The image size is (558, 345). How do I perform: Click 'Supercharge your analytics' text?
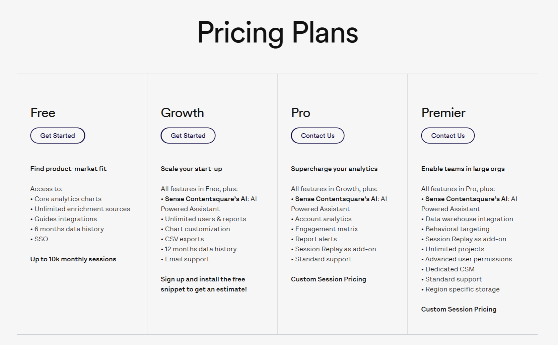pyautogui.click(x=334, y=169)
